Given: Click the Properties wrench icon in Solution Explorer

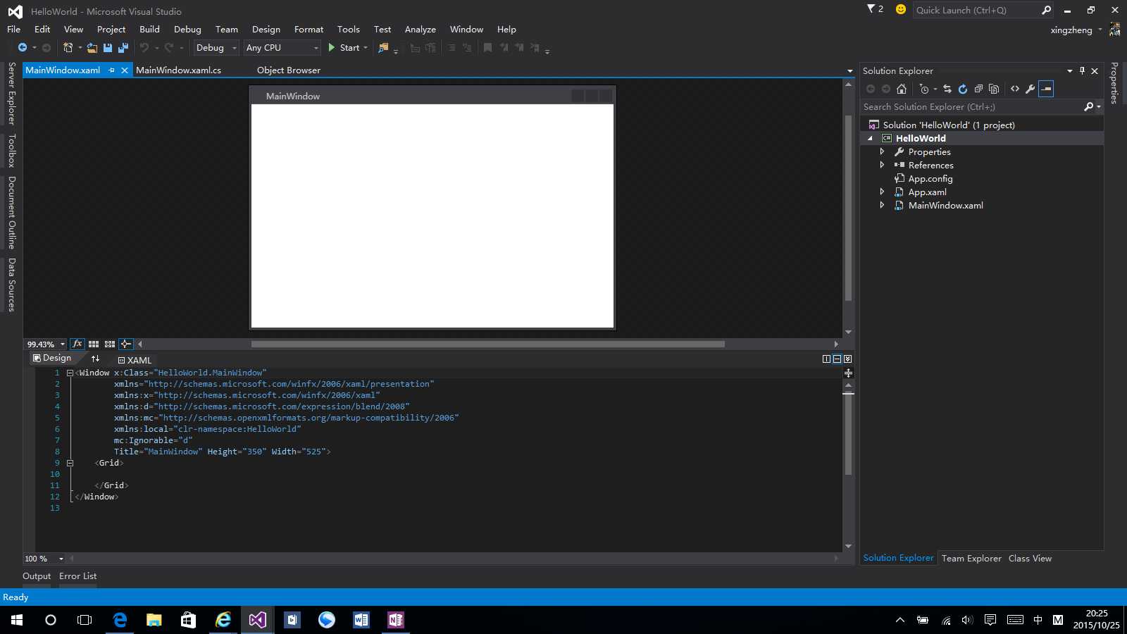Looking at the screenshot, I should [x=1030, y=89].
